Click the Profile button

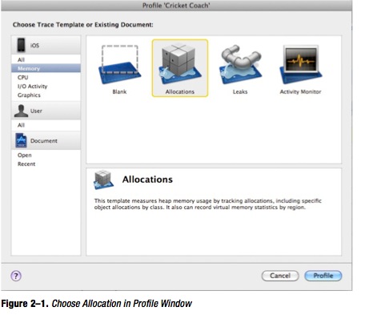[x=323, y=276]
